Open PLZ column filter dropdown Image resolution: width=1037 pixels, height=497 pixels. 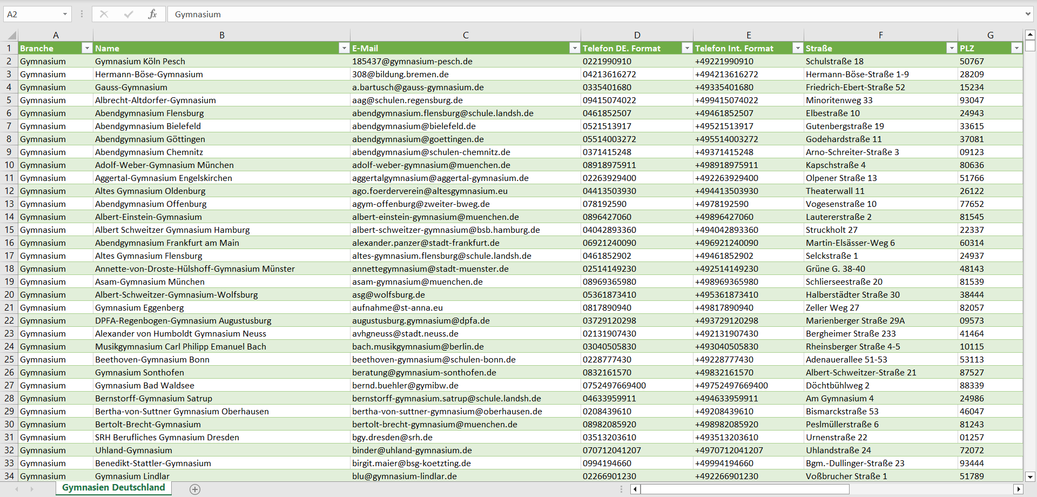(x=1016, y=48)
